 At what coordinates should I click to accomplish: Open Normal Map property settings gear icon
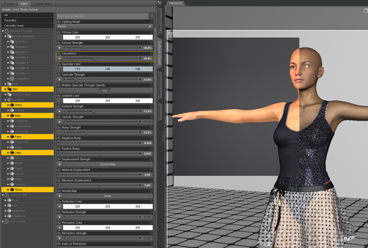[x=151, y=191]
